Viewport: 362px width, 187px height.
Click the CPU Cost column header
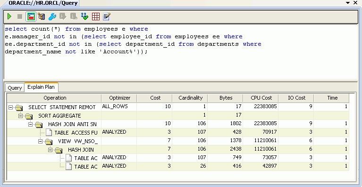[x=261, y=98]
